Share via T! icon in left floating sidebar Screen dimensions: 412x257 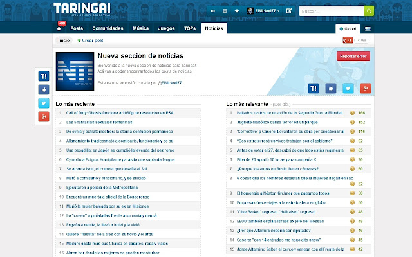pyautogui.click(x=44, y=76)
